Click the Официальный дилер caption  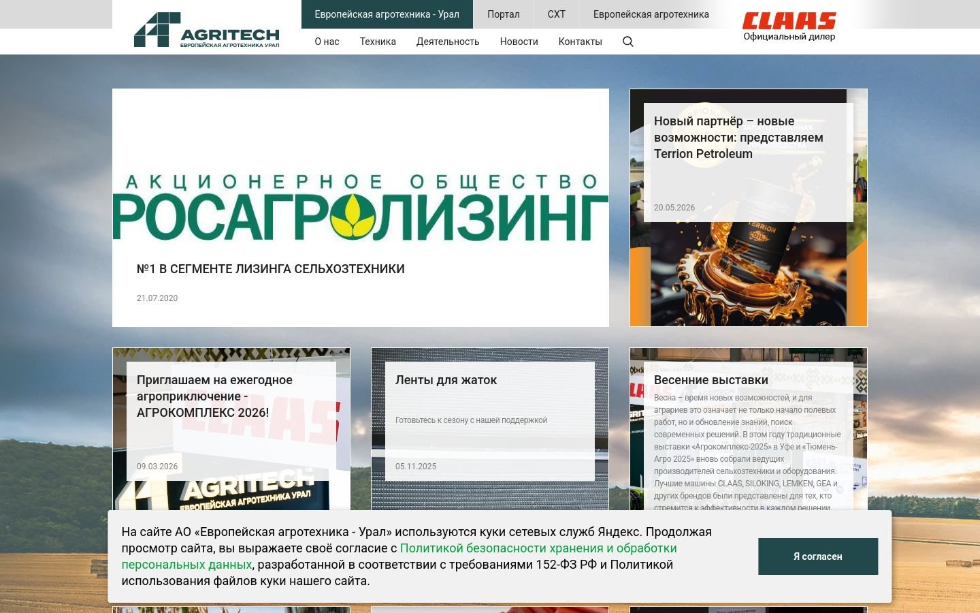[x=789, y=37]
